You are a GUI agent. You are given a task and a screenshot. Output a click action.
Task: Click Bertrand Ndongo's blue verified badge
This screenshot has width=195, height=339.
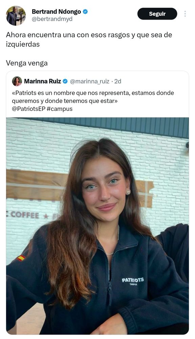point(85,12)
